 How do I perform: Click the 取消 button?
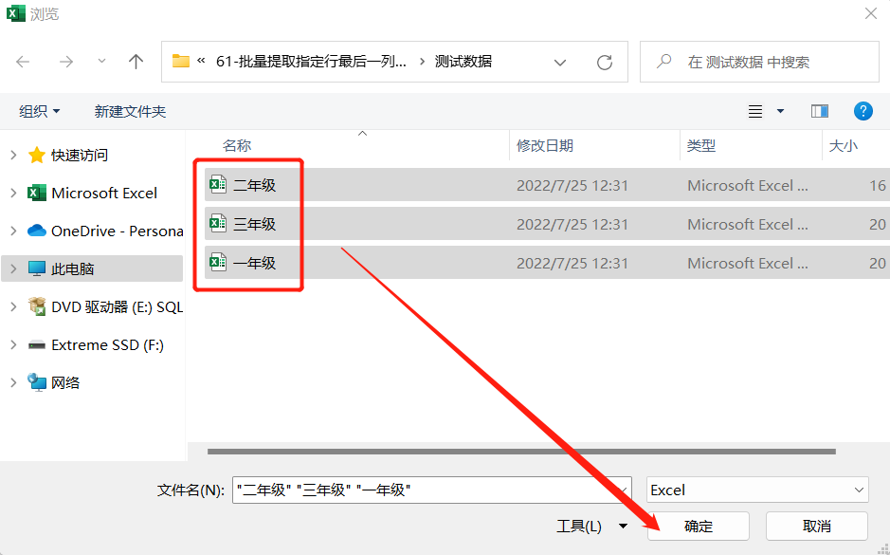tap(817, 526)
